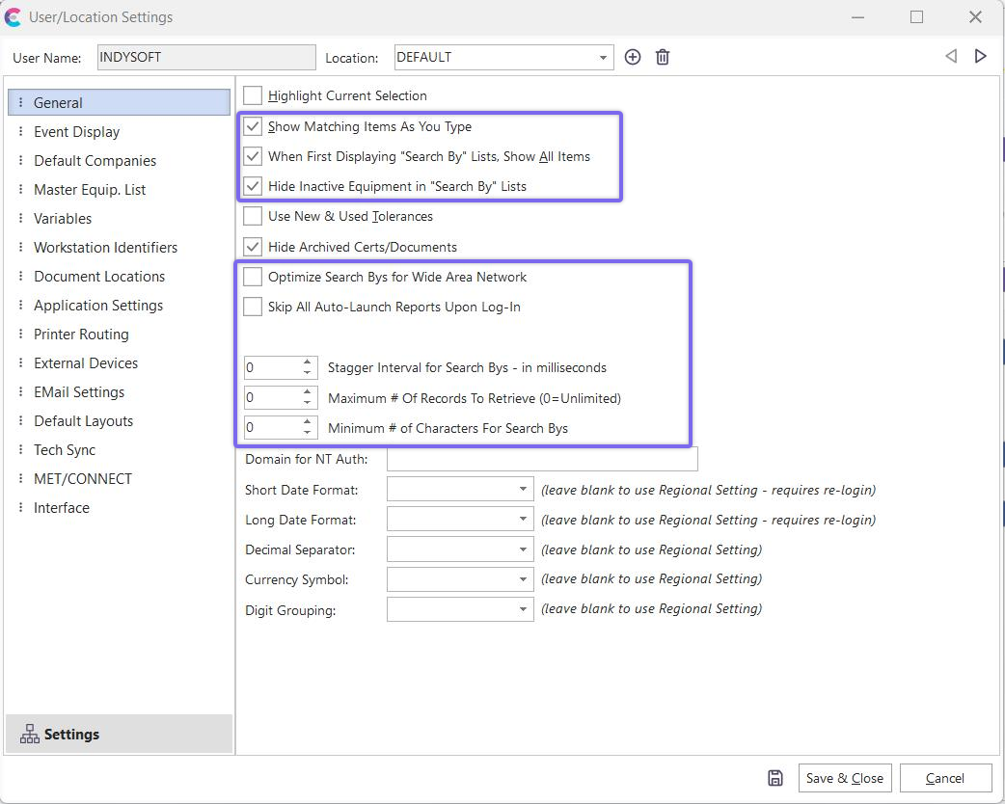The width and height of the screenshot is (1005, 804).
Task: Click the Save & Close button
Action: point(844,778)
